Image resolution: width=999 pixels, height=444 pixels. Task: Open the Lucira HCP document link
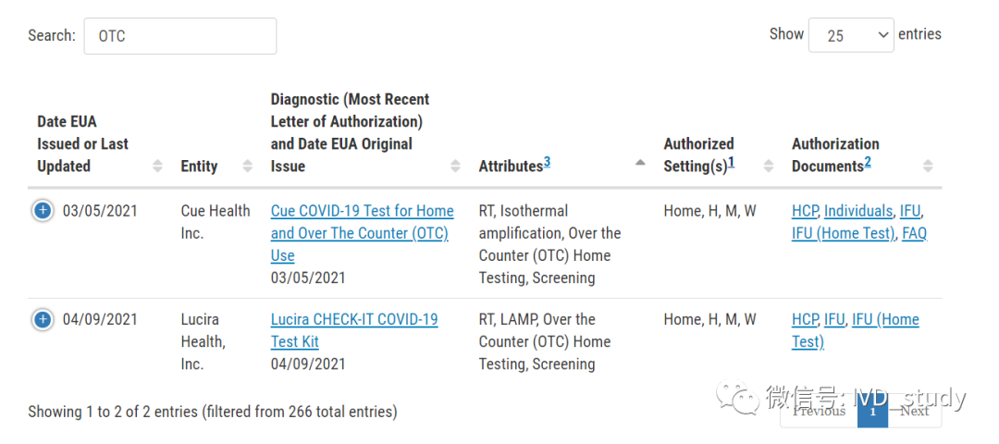[805, 320]
